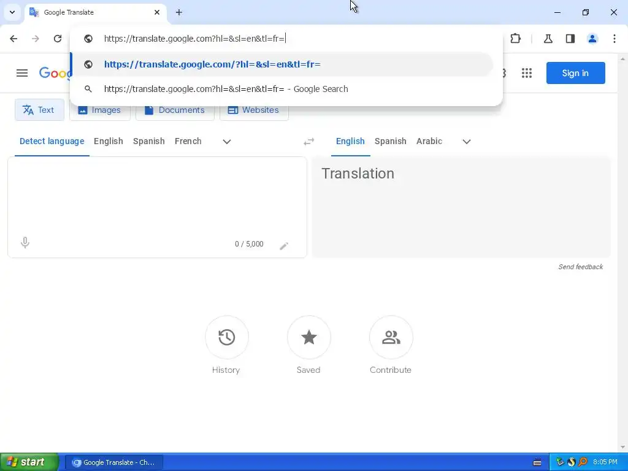
Task: Open a new browser tab
Action: tap(179, 12)
